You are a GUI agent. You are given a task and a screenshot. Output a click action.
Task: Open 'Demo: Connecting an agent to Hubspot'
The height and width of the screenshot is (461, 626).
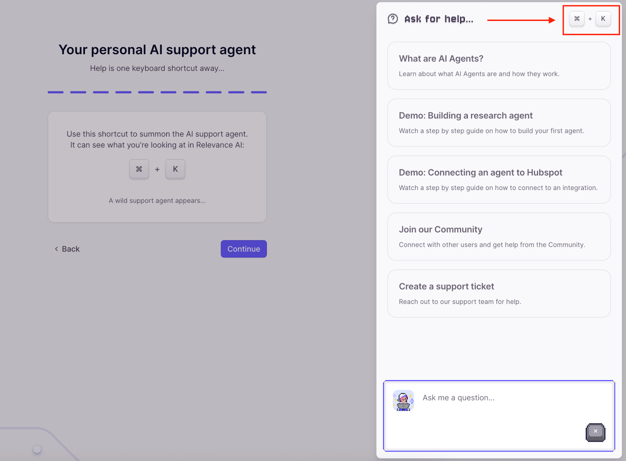[x=498, y=179]
